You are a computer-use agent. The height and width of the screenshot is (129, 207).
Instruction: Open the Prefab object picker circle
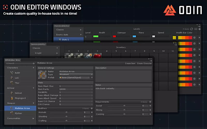(92, 78)
